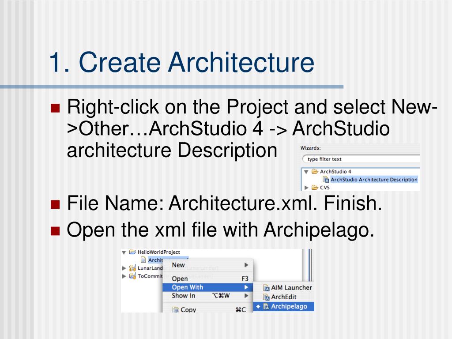
Task: Click the 'File Name: Architecture.xml. Finish.' bullet text
Action: pyautogui.click(x=225, y=203)
